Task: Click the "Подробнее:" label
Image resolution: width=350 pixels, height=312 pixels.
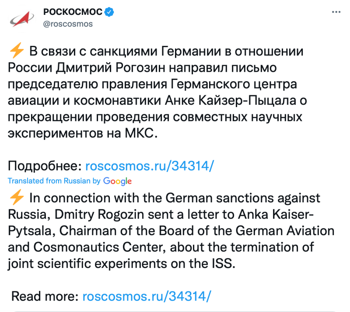Action: (45, 166)
